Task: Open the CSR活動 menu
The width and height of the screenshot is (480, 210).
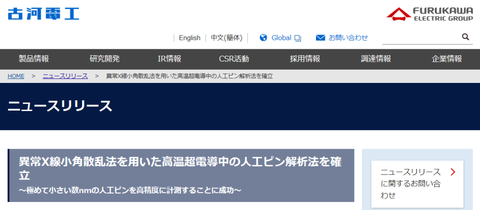Action: point(234,59)
